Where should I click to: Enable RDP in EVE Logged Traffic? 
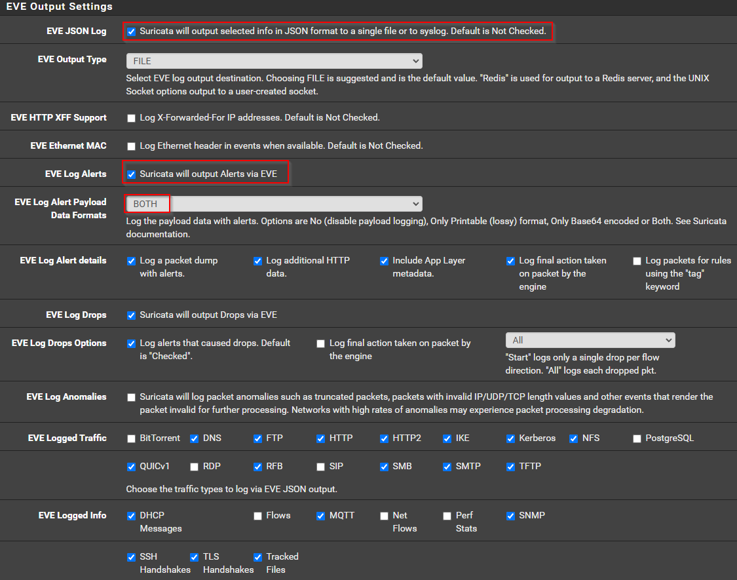tap(194, 467)
